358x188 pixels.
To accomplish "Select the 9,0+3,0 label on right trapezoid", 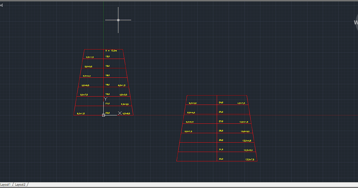I will [x=192, y=103].
